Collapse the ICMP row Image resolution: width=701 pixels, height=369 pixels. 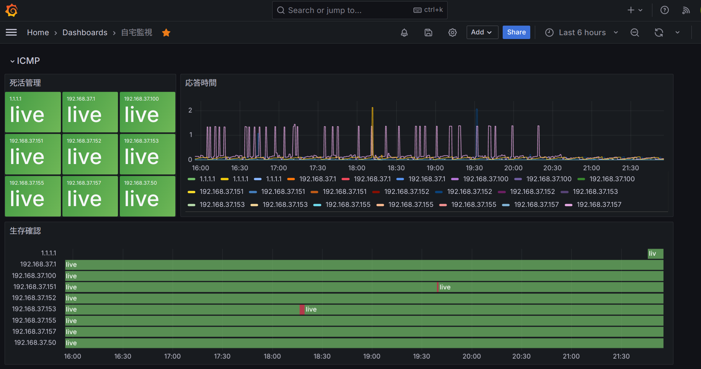[25, 61]
